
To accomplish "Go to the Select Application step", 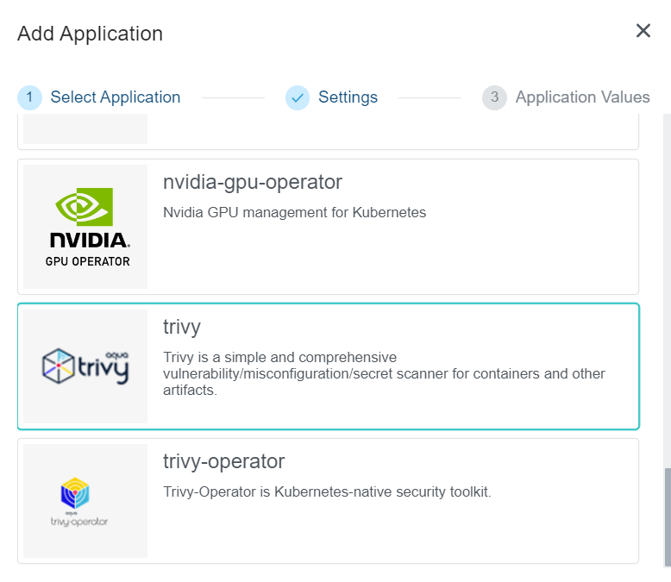I will click(115, 97).
